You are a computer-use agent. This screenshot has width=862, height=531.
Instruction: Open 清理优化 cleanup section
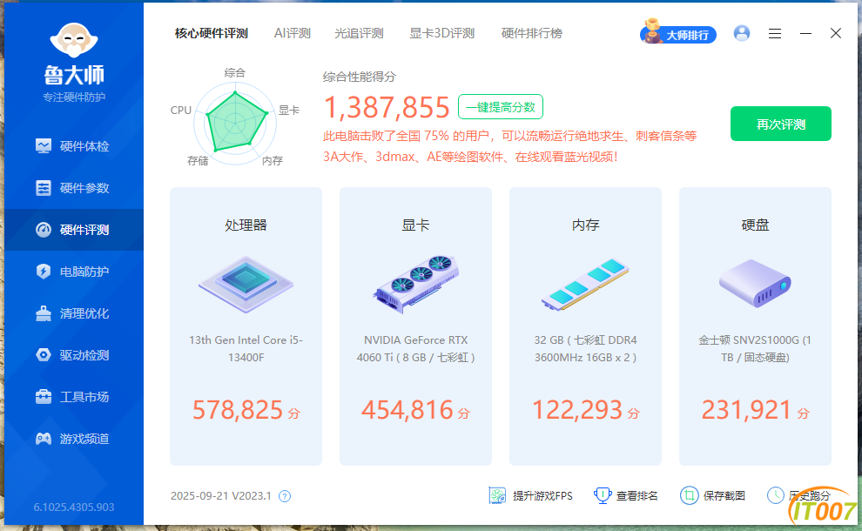tap(73, 313)
